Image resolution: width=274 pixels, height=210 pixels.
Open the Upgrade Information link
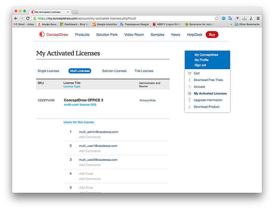tap(208, 100)
